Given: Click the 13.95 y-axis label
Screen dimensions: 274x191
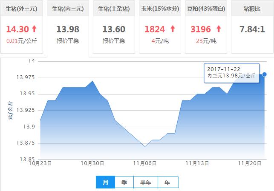Looking at the screenshot, I should pyautogui.click(x=27, y=94).
